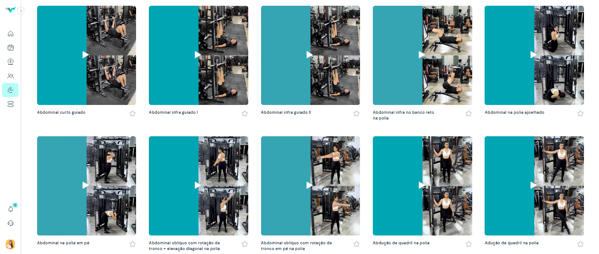Image resolution: width=599 pixels, height=254 pixels.
Task: Open the finance dollar icon in sidebar
Action: pos(11,62)
